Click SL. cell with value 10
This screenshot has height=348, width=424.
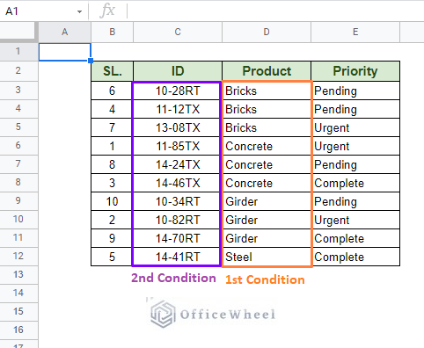[x=113, y=201]
